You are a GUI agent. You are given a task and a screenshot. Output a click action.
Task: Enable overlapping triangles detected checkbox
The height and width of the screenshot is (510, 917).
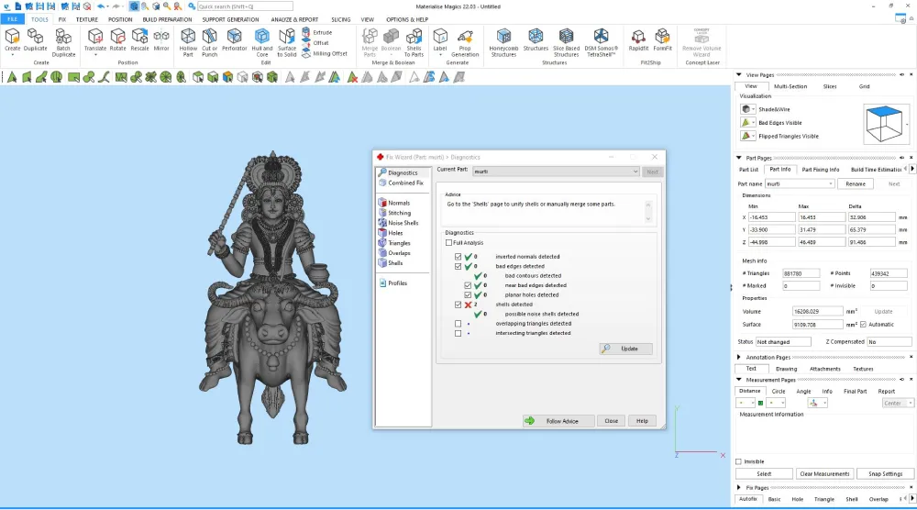click(x=458, y=324)
